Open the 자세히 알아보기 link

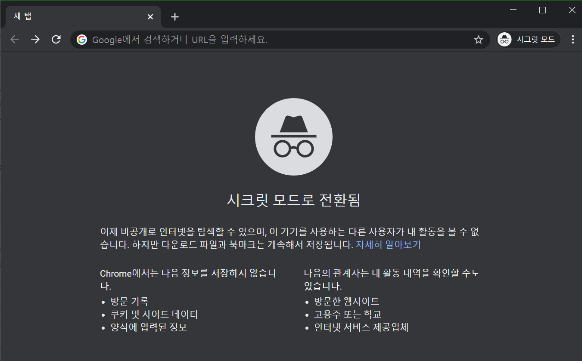tap(388, 245)
